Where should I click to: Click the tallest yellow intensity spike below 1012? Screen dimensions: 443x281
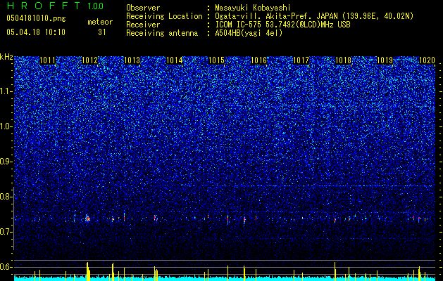tap(88, 271)
